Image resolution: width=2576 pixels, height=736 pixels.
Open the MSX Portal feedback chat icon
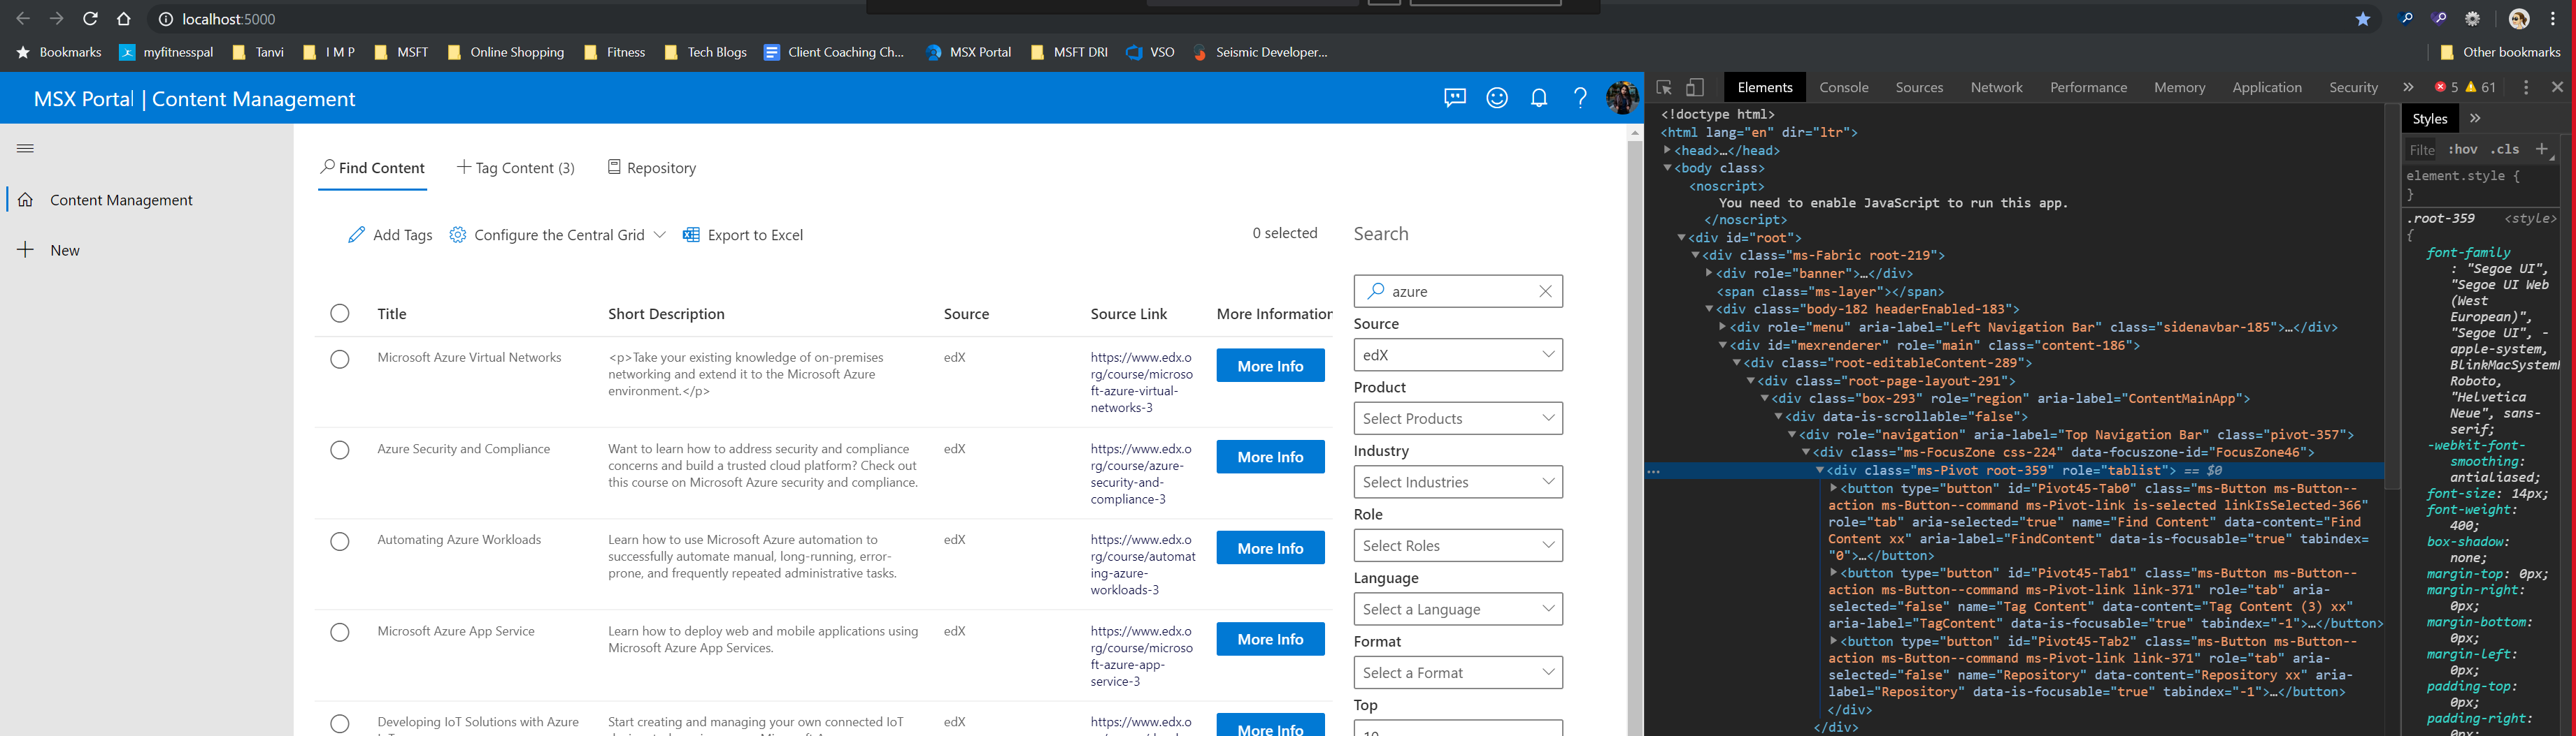coord(1455,98)
